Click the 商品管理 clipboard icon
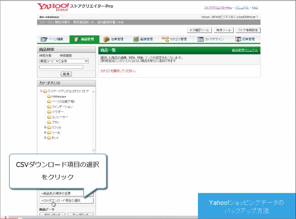296x219 pixels. coord(77,39)
